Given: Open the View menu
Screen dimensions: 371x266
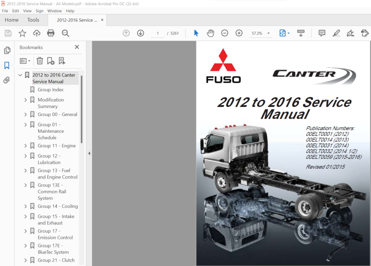Looking at the screenshot, I should [x=27, y=11].
